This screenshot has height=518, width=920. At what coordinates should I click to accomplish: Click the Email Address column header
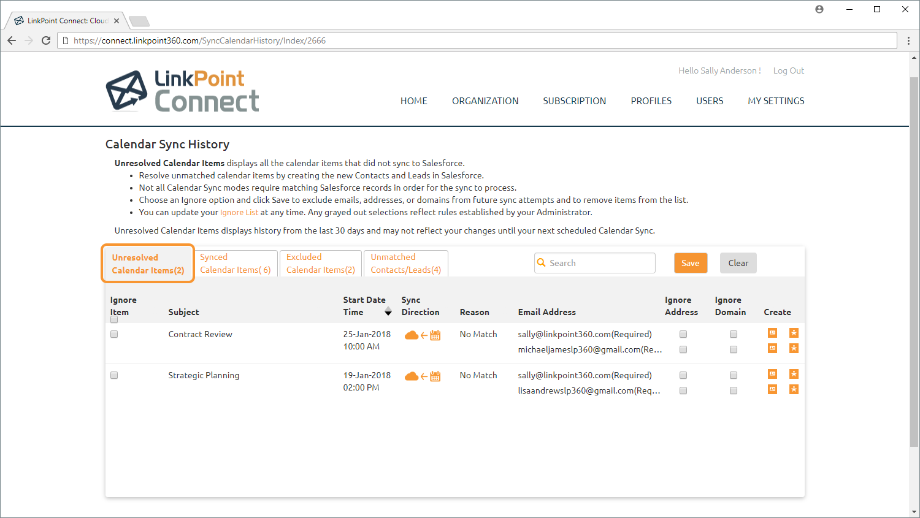(547, 312)
